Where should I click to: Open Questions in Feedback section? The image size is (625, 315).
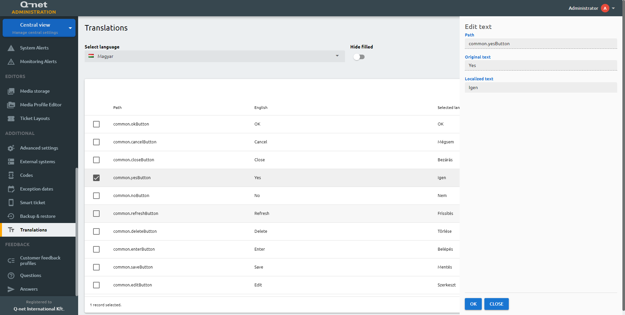click(x=38, y=275)
